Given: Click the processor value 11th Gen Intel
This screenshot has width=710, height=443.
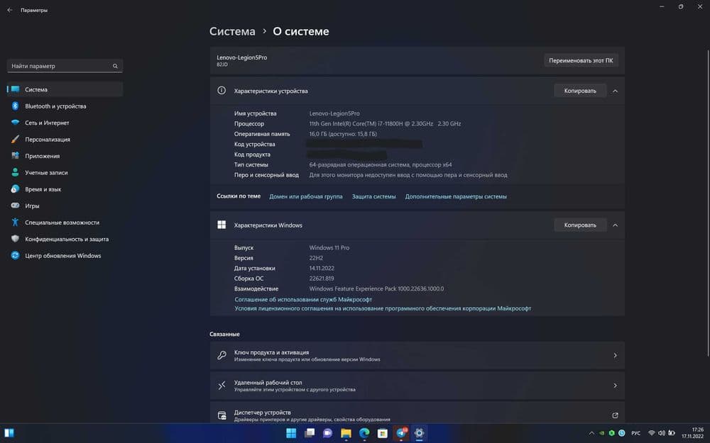Looking at the screenshot, I should [x=385, y=123].
